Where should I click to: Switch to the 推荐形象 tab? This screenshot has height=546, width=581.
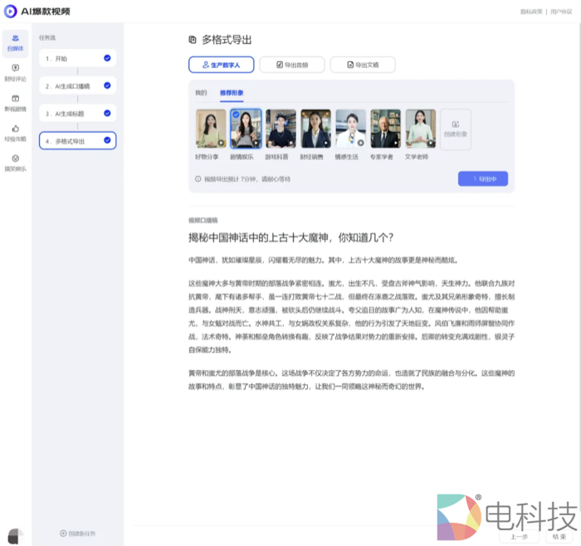(x=232, y=92)
